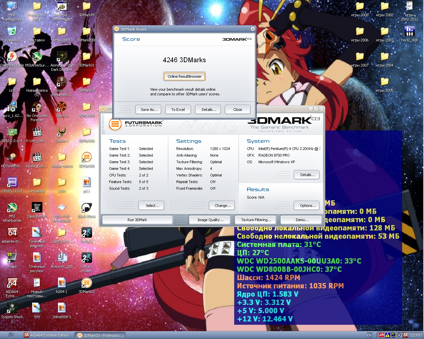Image resolution: width=424 pixels, height=339 pixels.
Task: Select the игры 2009 folder
Action: pyautogui.click(x=62, y=33)
